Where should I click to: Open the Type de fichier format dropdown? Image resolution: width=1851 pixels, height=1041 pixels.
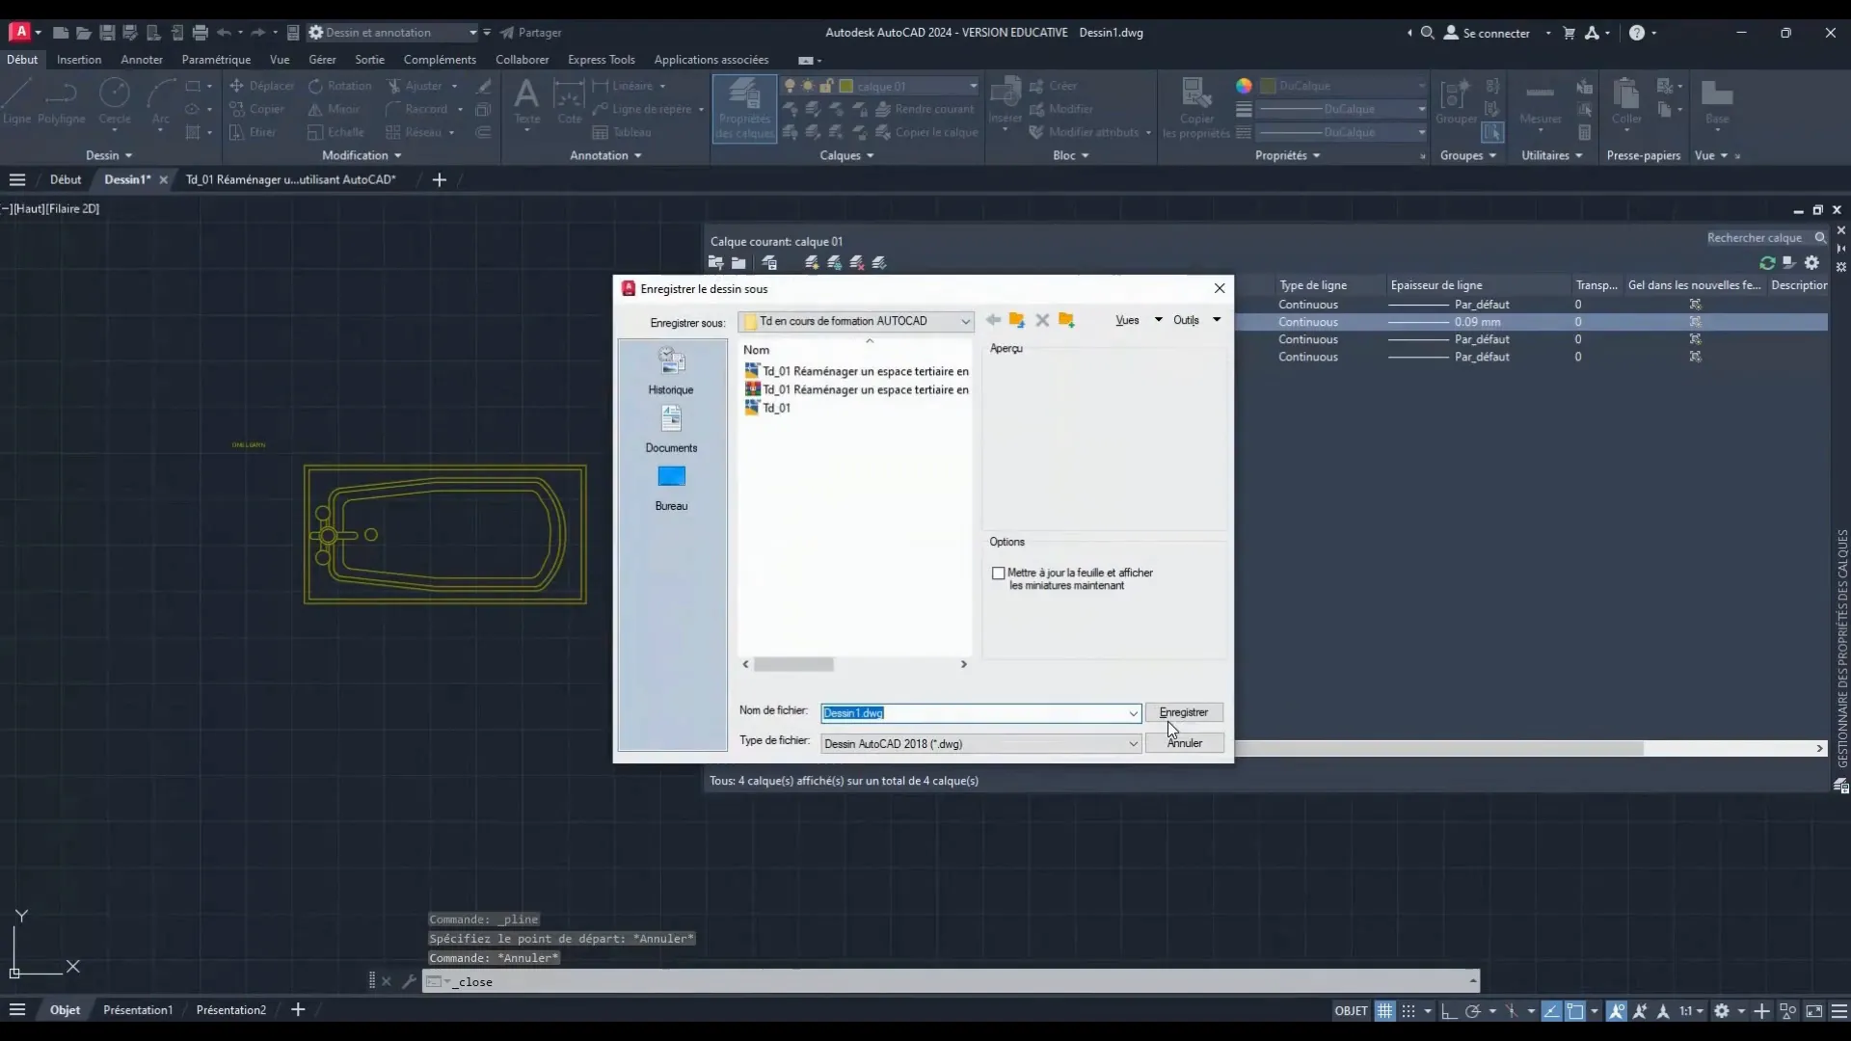click(x=1132, y=743)
